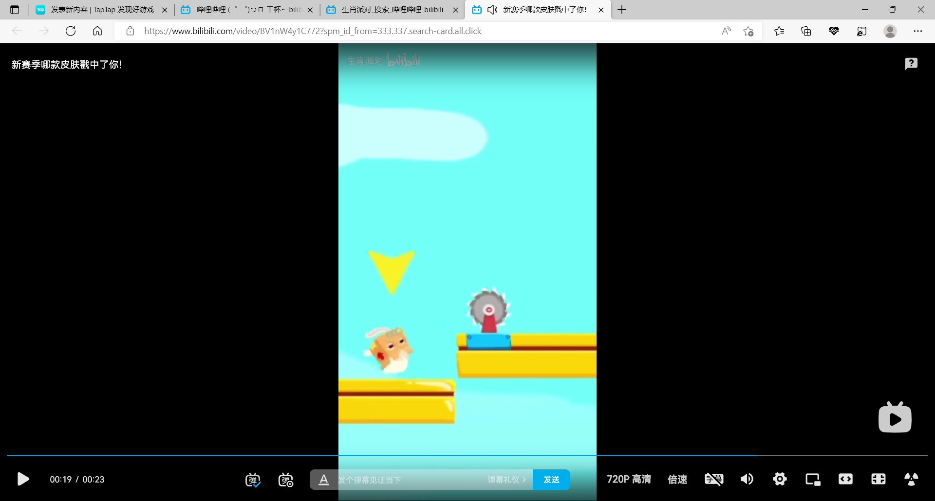Open the 720P 高清 quality menu
Viewport: 935px width, 501px height.
[629, 480]
